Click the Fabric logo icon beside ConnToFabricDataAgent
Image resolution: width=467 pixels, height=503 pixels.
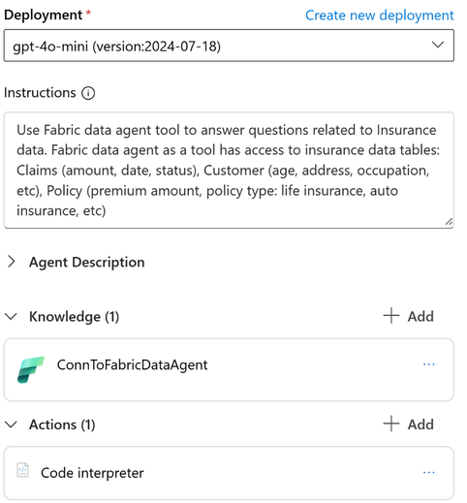pos(31,369)
